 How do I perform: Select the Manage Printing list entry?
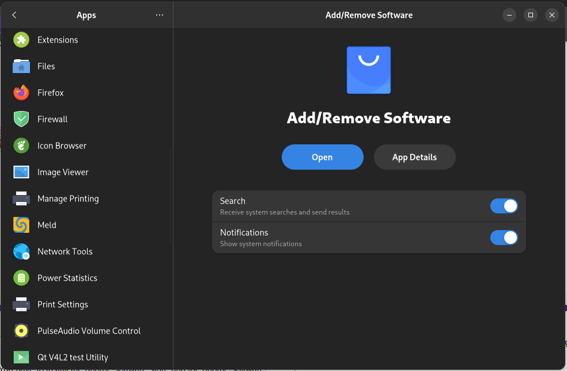[68, 198]
